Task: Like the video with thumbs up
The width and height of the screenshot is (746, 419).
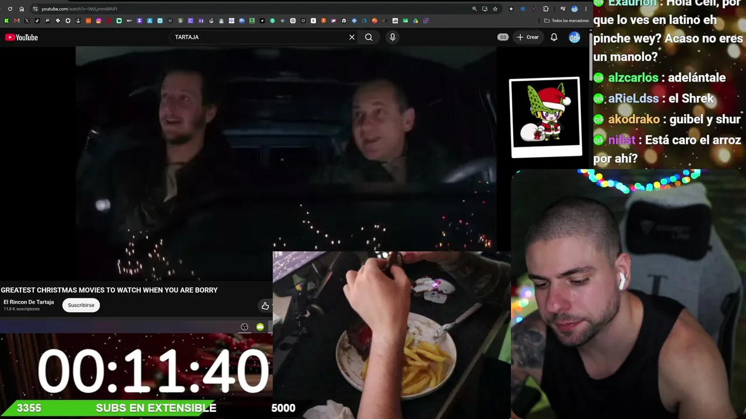Action: point(265,306)
